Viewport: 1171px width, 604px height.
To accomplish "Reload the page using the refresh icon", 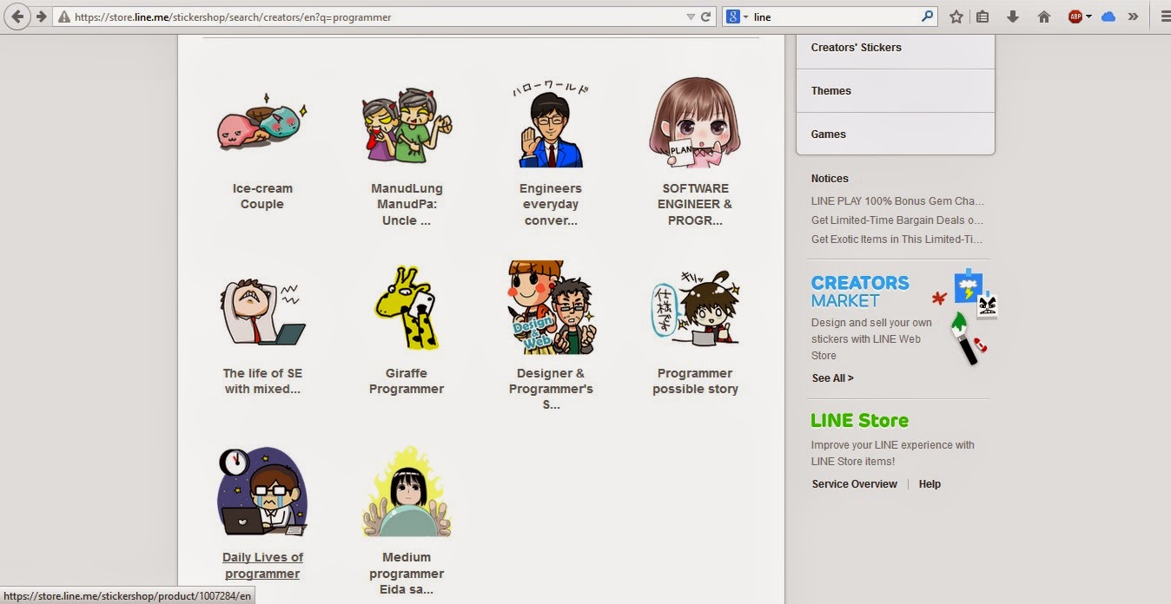I will pos(705,16).
